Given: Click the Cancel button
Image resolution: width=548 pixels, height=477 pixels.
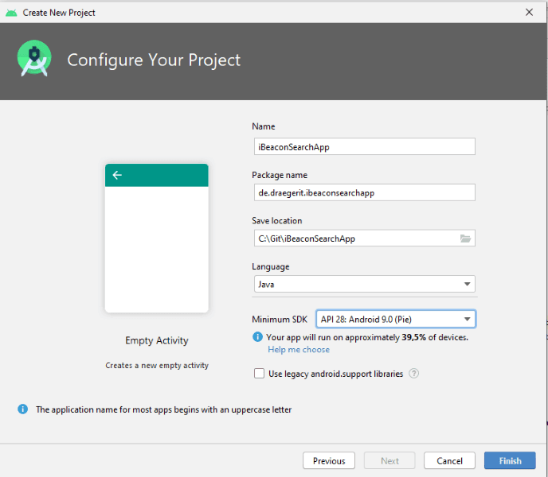Looking at the screenshot, I should point(449,460).
